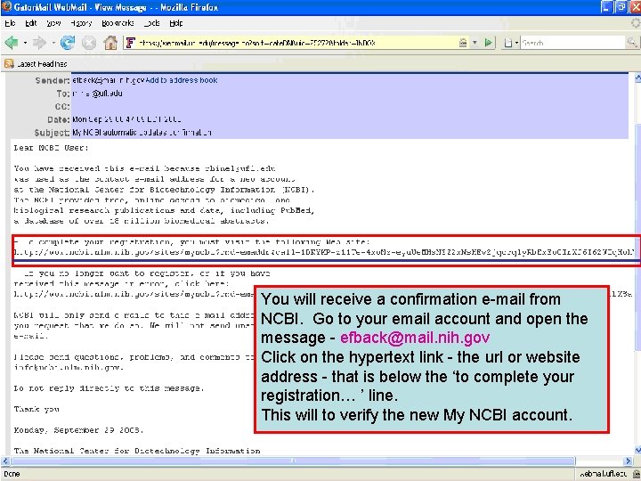Click the vertical scrollbar up arrow
The image size is (641, 481).
[637, 78]
